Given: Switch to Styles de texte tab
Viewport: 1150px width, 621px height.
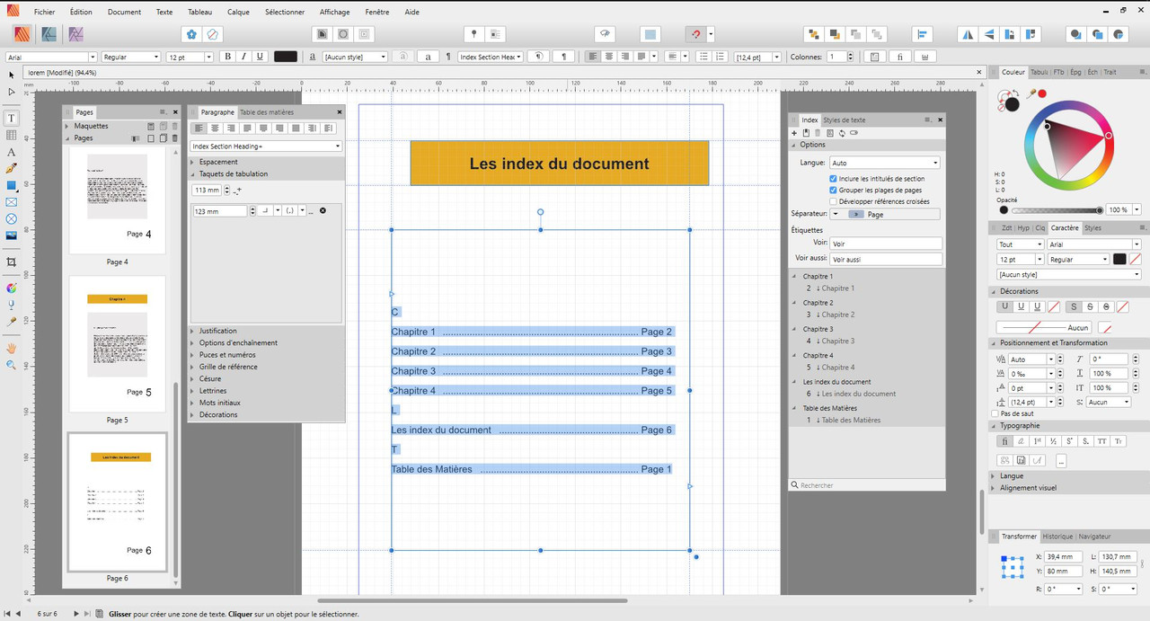Looking at the screenshot, I should (845, 120).
